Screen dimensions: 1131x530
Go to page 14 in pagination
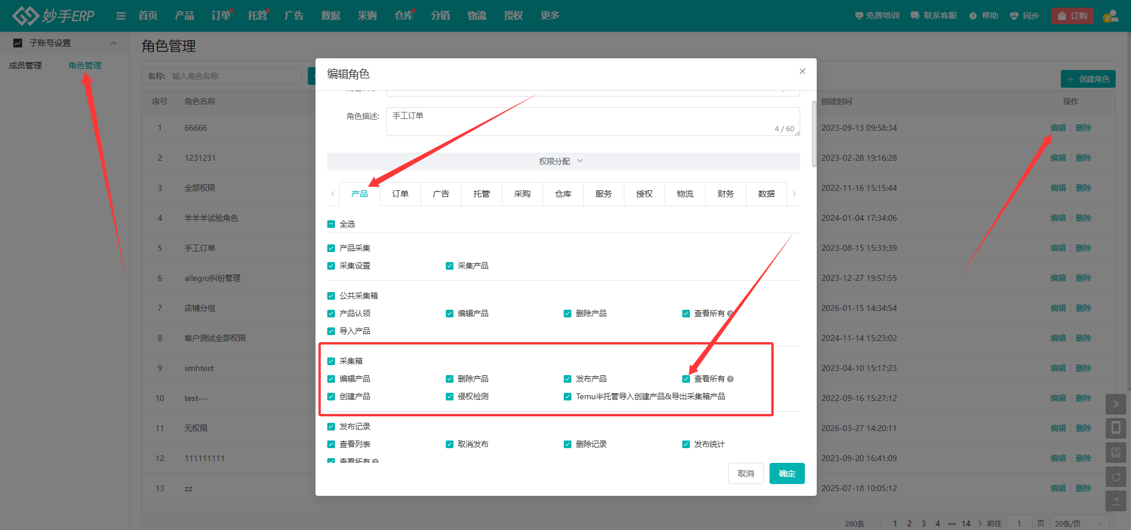coord(966,524)
